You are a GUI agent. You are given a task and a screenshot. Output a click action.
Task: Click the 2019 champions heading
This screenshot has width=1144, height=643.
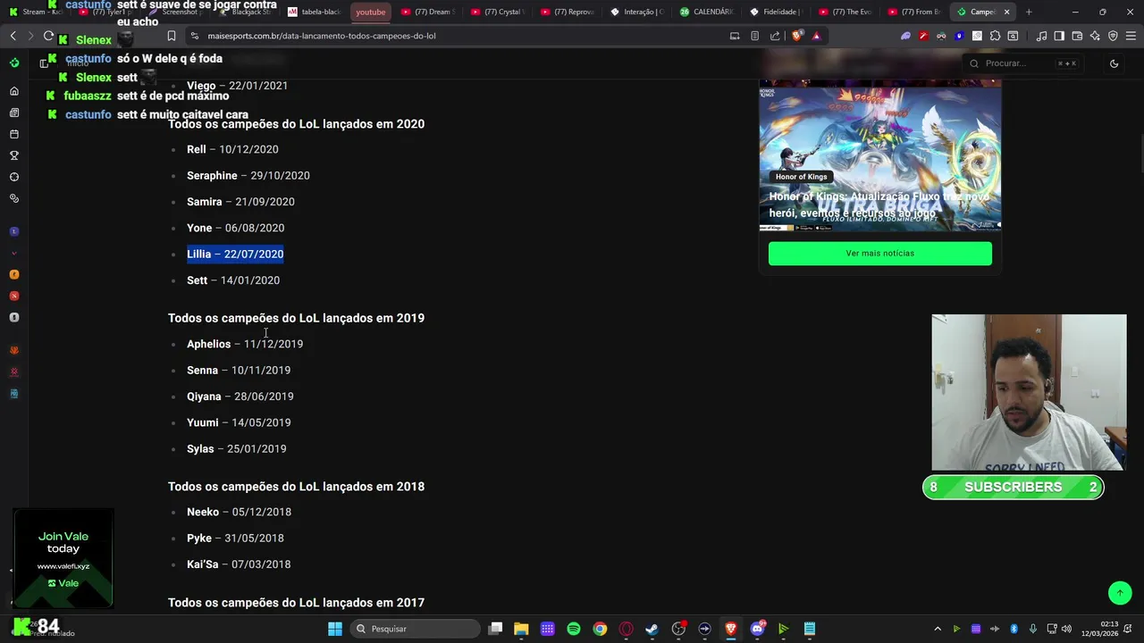click(x=296, y=318)
